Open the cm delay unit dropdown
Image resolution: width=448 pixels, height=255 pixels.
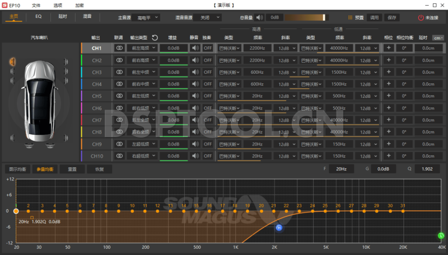(438, 38)
